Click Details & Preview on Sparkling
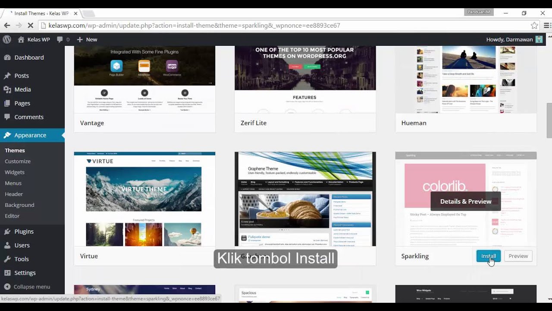The width and height of the screenshot is (552, 311). coord(466,201)
